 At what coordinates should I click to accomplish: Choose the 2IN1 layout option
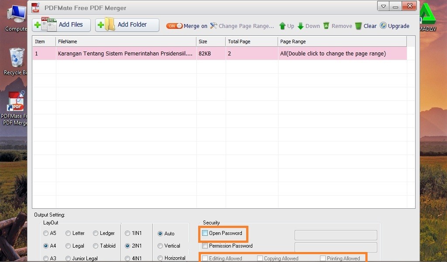click(x=127, y=246)
